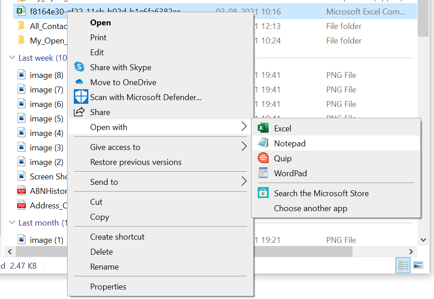Click the OneDrive cloud icon
The height and width of the screenshot is (299, 434).
pos(80,82)
